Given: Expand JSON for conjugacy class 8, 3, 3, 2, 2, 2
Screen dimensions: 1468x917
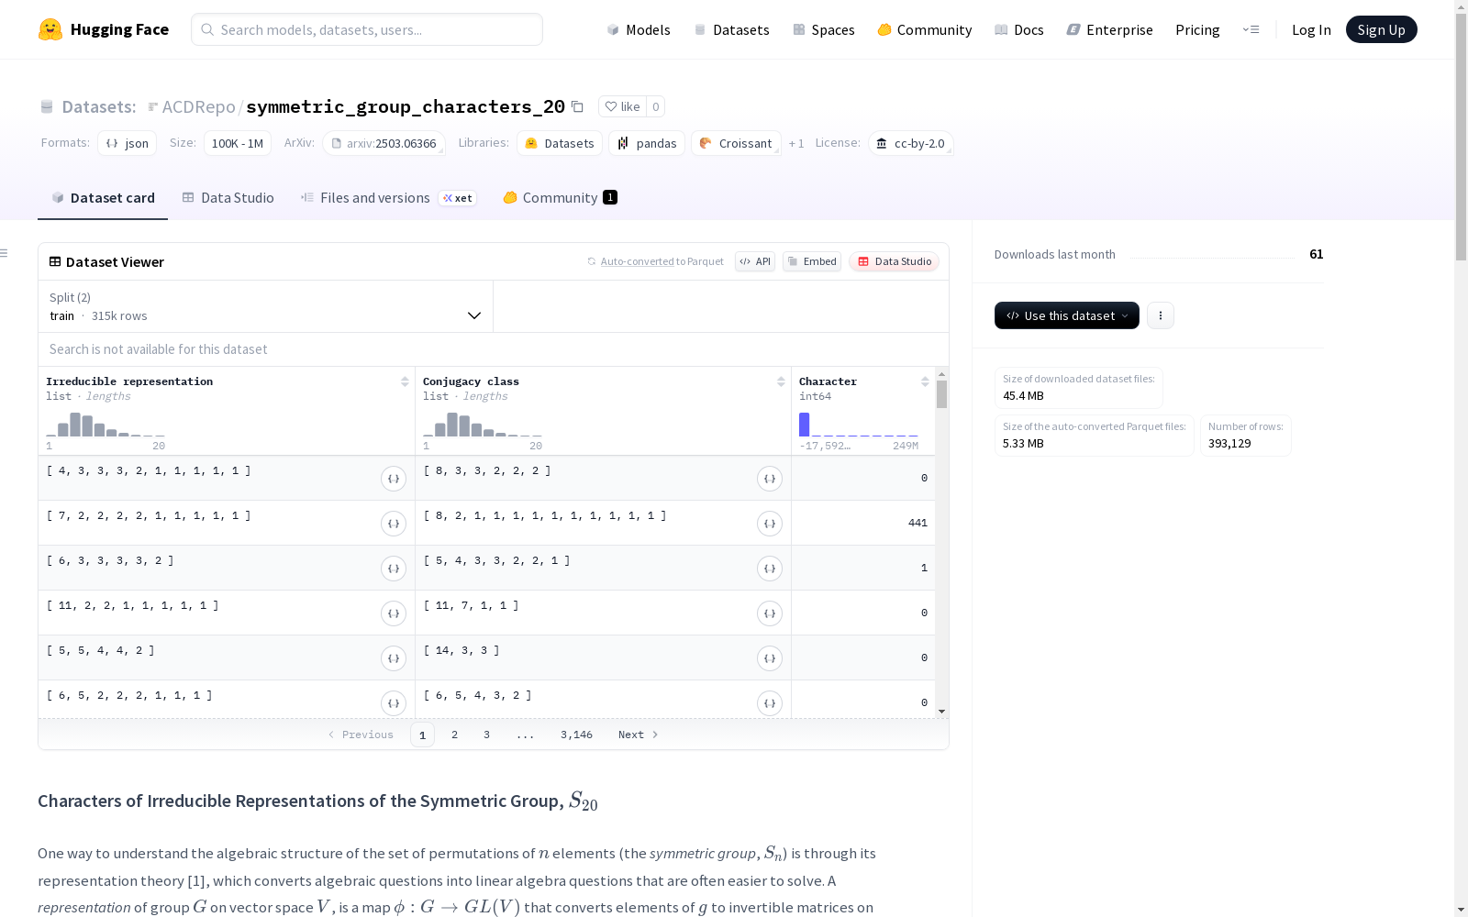Looking at the screenshot, I should point(770,479).
